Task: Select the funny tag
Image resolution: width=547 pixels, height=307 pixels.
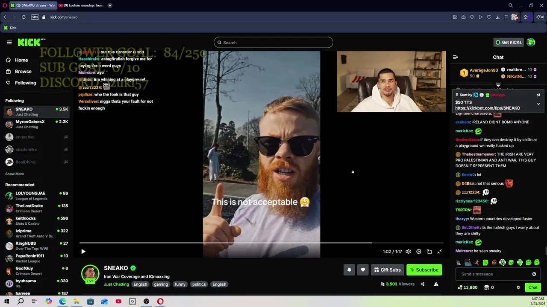Action: point(180,284)
